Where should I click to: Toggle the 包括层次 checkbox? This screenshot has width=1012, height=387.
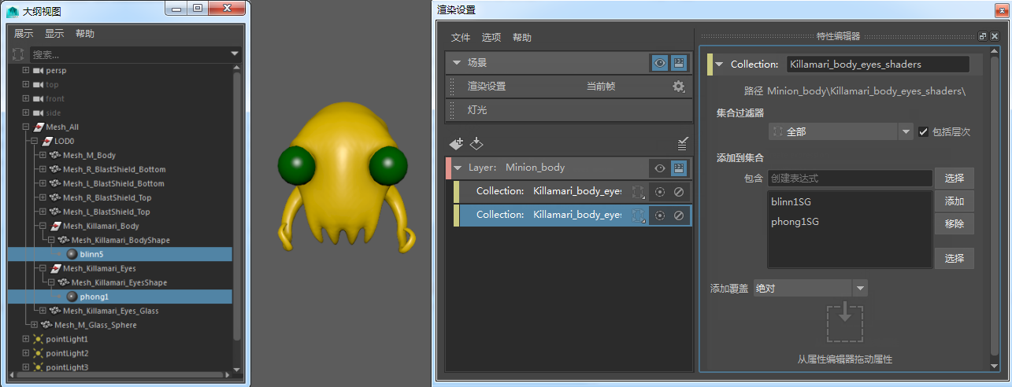click(924, 131)
